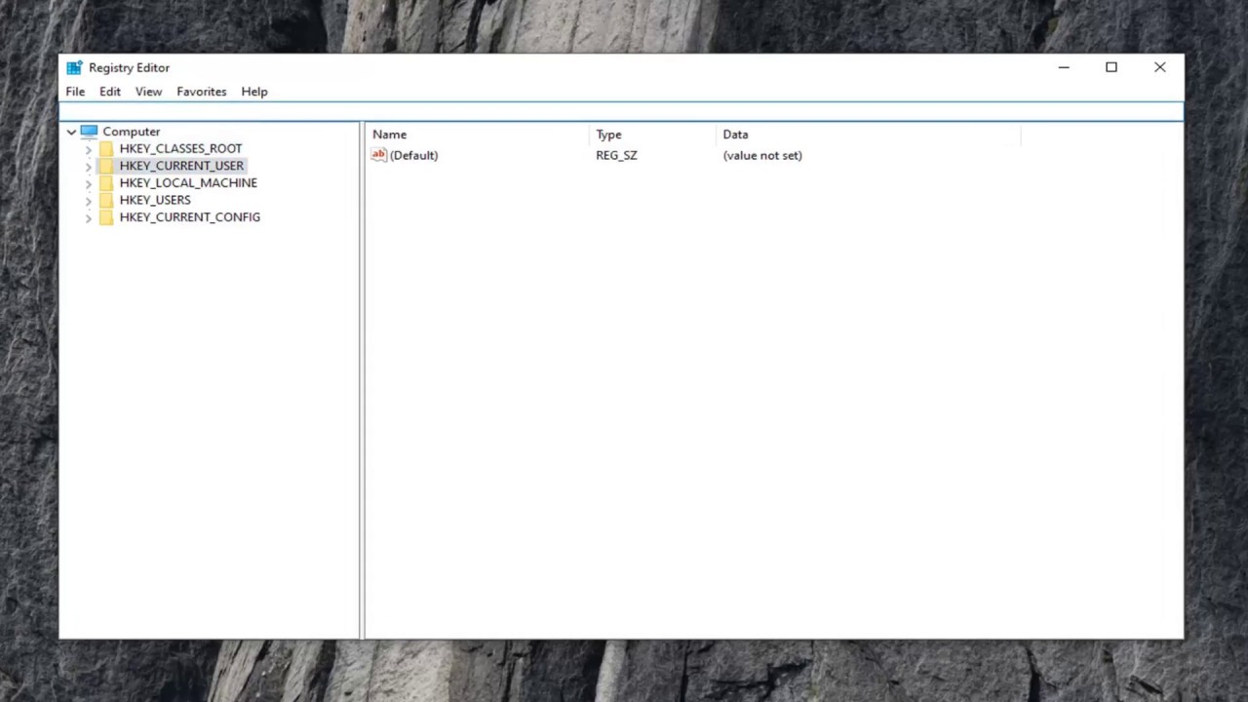Click the address bar path field

pyautogui.click(x=621, y=111)
